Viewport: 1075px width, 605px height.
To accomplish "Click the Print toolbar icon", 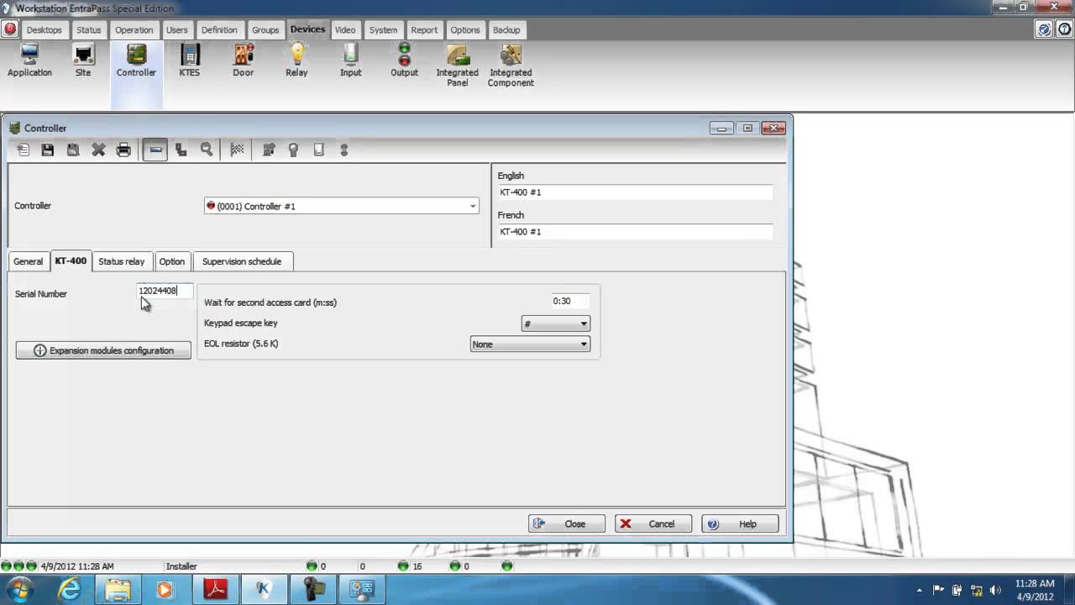I will tap(123, 150).
